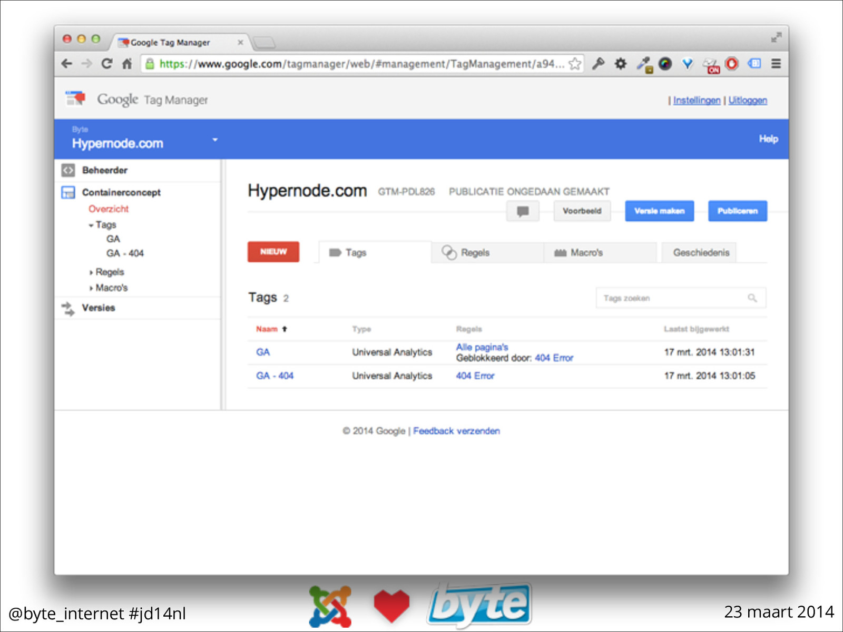The height and width of the screenshot is (632, 843).
Task: Open the Hypernode.com account dropdown
Action: 215,140
